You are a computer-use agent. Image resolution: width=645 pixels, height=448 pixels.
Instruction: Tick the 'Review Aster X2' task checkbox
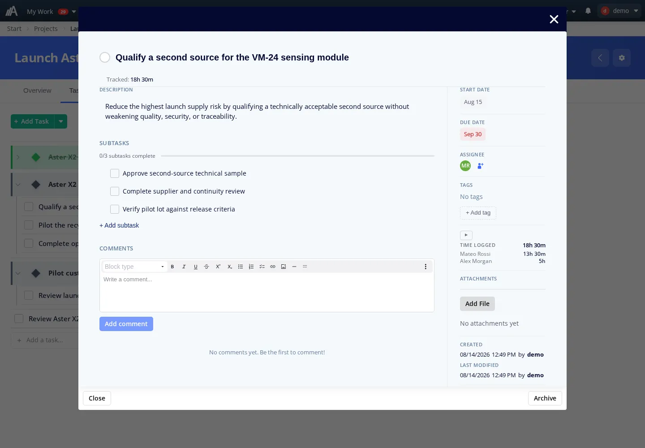pyautogui.click(x=19, y=319)
